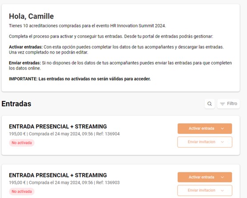Open the search magnifier icon beside Filtro
The image size is (247, 198).
click(210, 104)
